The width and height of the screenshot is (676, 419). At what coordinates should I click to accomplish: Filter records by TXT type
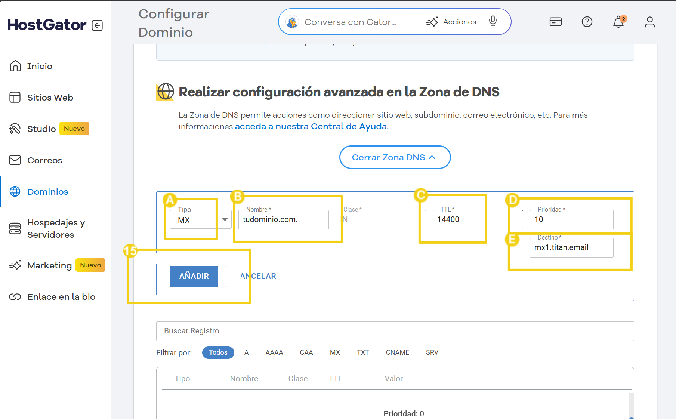point(362,352)
